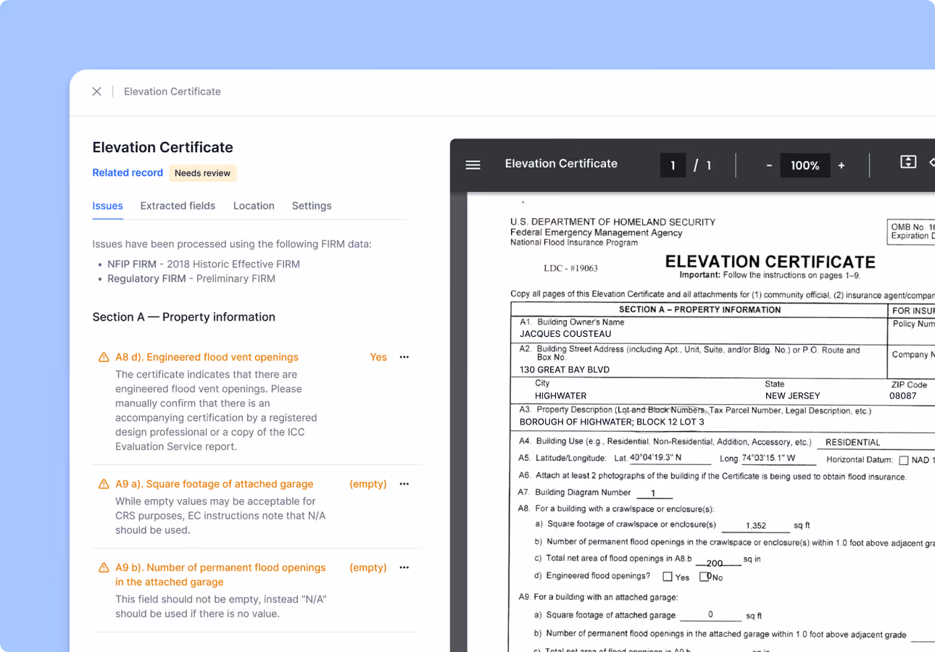
Task: Click the breadcrumb 'Elevation Certificate' in top bar
Action: [x=173, y=91]
